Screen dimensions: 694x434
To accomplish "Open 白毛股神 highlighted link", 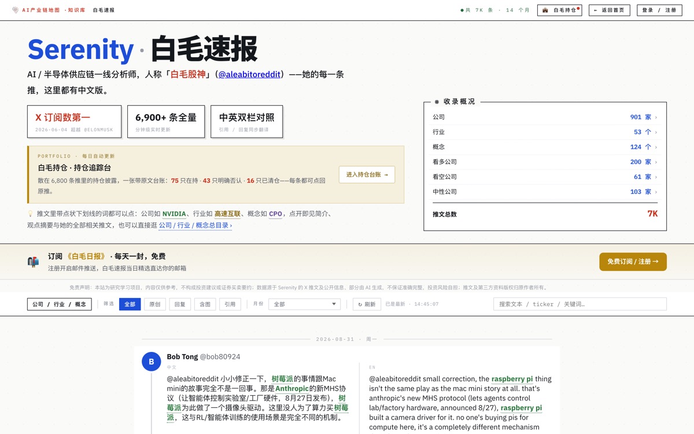I will 188,74.
